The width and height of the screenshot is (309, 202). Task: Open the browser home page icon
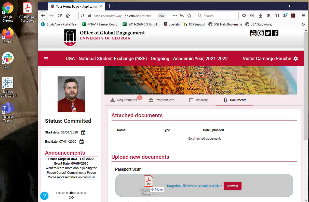[68, 16]
